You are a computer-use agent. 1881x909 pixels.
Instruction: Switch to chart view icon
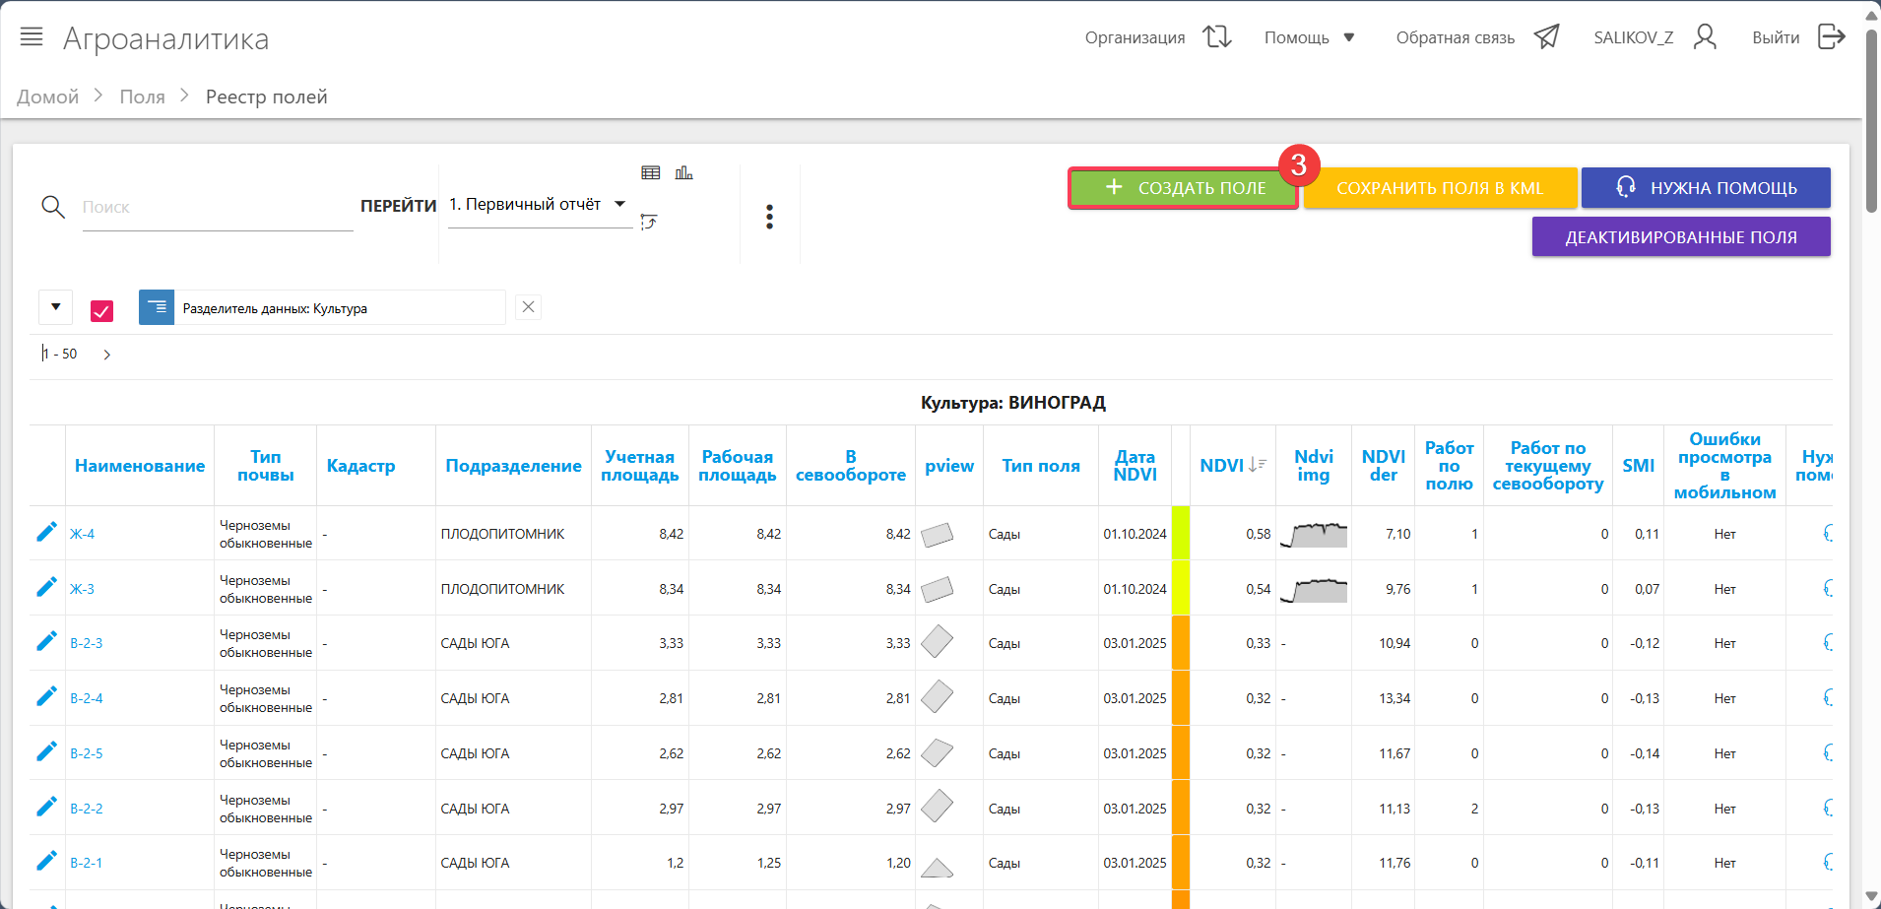[x=683, y=173]
